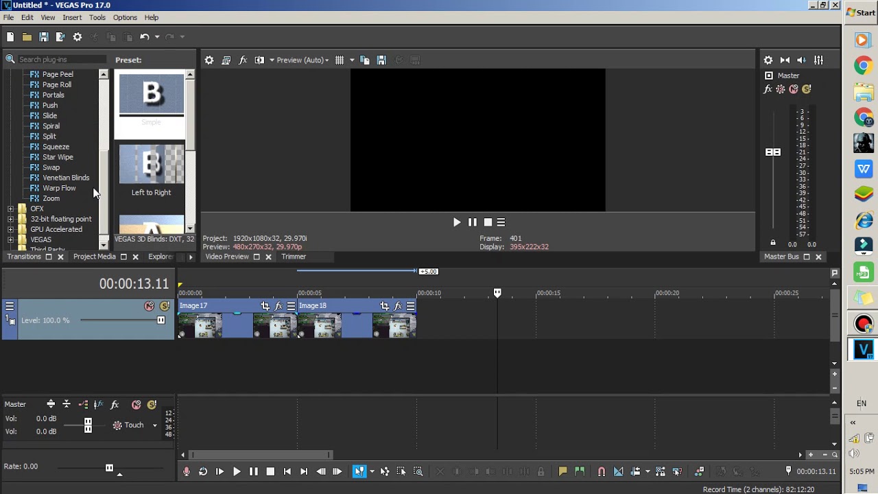Image resolution: width=878 pixels, height=494 pixels.
Task: Select the Record button in the transport bar
Action: tap(186, 471)
